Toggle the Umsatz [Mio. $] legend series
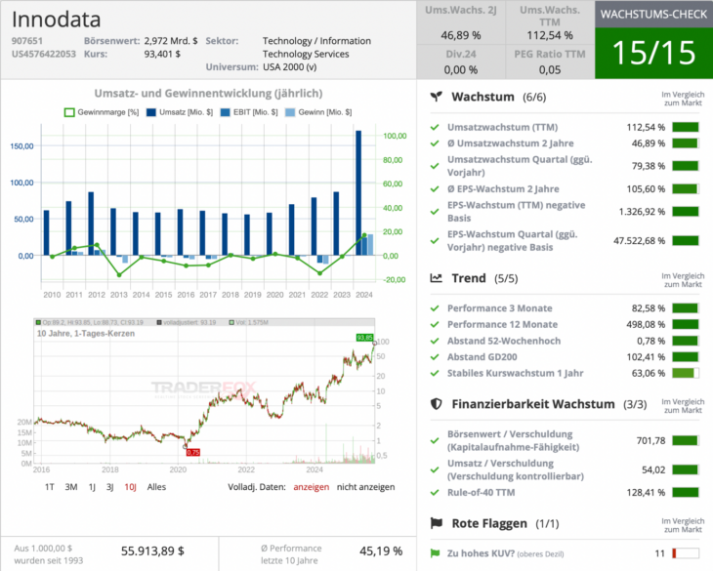713x571 pixels. tap(182, 113)
